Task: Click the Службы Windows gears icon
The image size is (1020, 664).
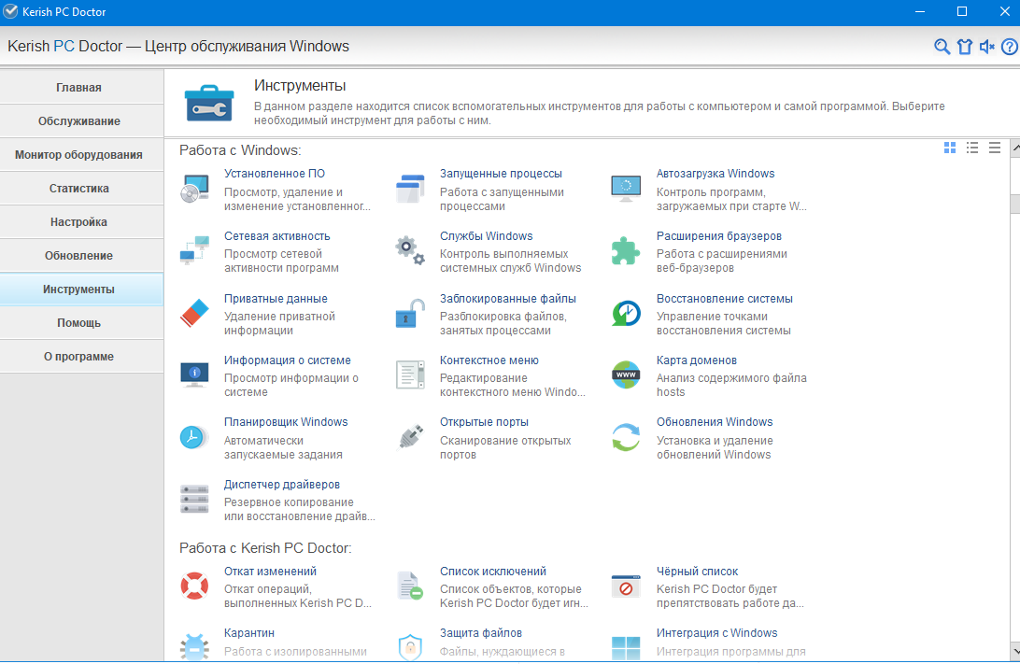Action: pyautogui.click(x=410, y=251)
